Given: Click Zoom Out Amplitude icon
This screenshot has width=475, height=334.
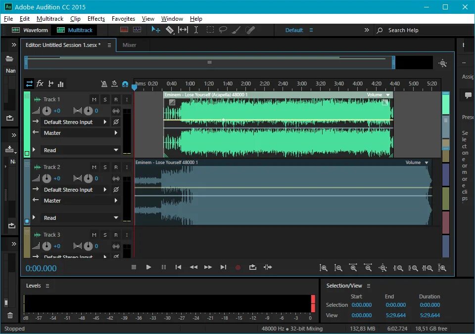Looking at the screenshot, I should coord(338,268).
